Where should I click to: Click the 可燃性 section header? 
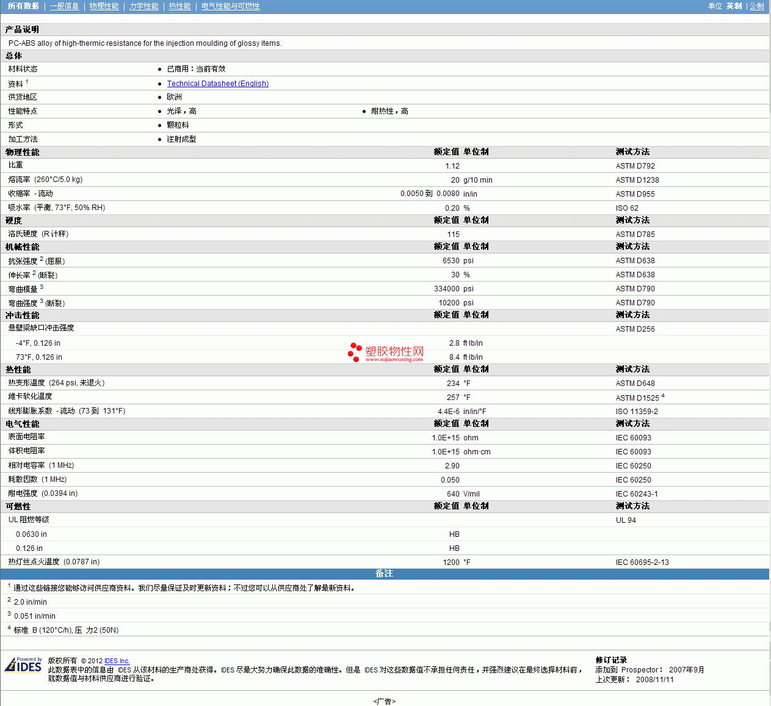point(18,506)
